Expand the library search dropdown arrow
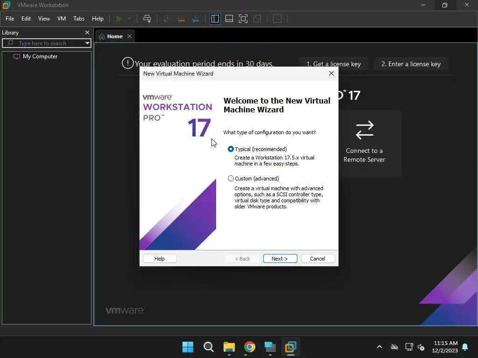The image size is (478, 358). pyautogui.click(x=87, y=43)
